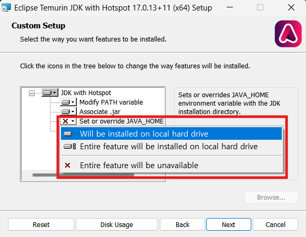Click the Adoptium logo in the header
Viewport: 306px width, 237px height.
click(x=288, y=34)
